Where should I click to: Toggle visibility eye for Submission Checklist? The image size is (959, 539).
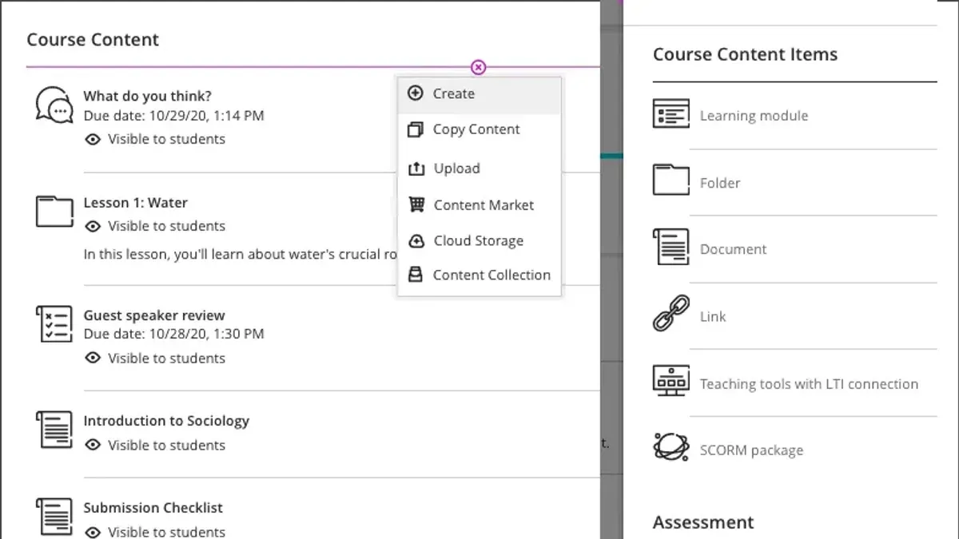[93, 532]
